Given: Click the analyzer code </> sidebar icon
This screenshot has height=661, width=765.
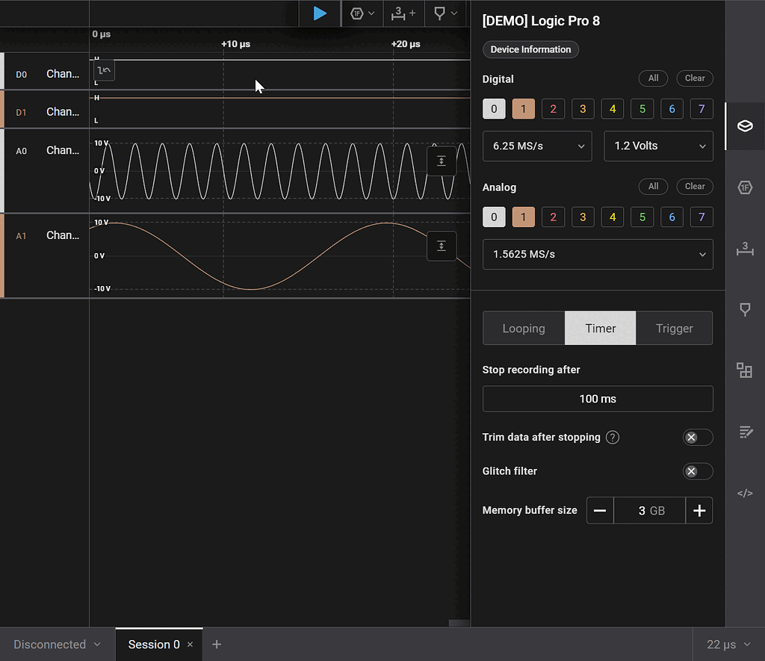Looking at the screenshot, I should coord(744,493).
